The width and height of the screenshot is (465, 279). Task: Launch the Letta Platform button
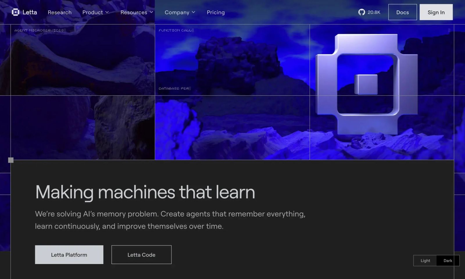(x=69, y=255)
